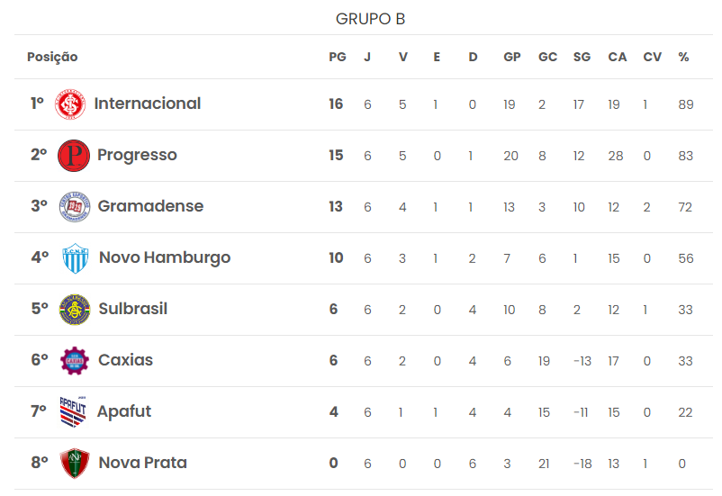Screen dimensions: 722x496
Task: Sort by the SG column header
Action: pyautogui.click(x=582, y=57)
